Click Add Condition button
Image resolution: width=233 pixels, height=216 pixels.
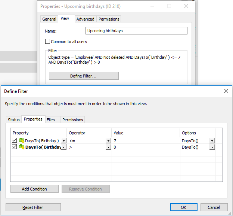34,189
